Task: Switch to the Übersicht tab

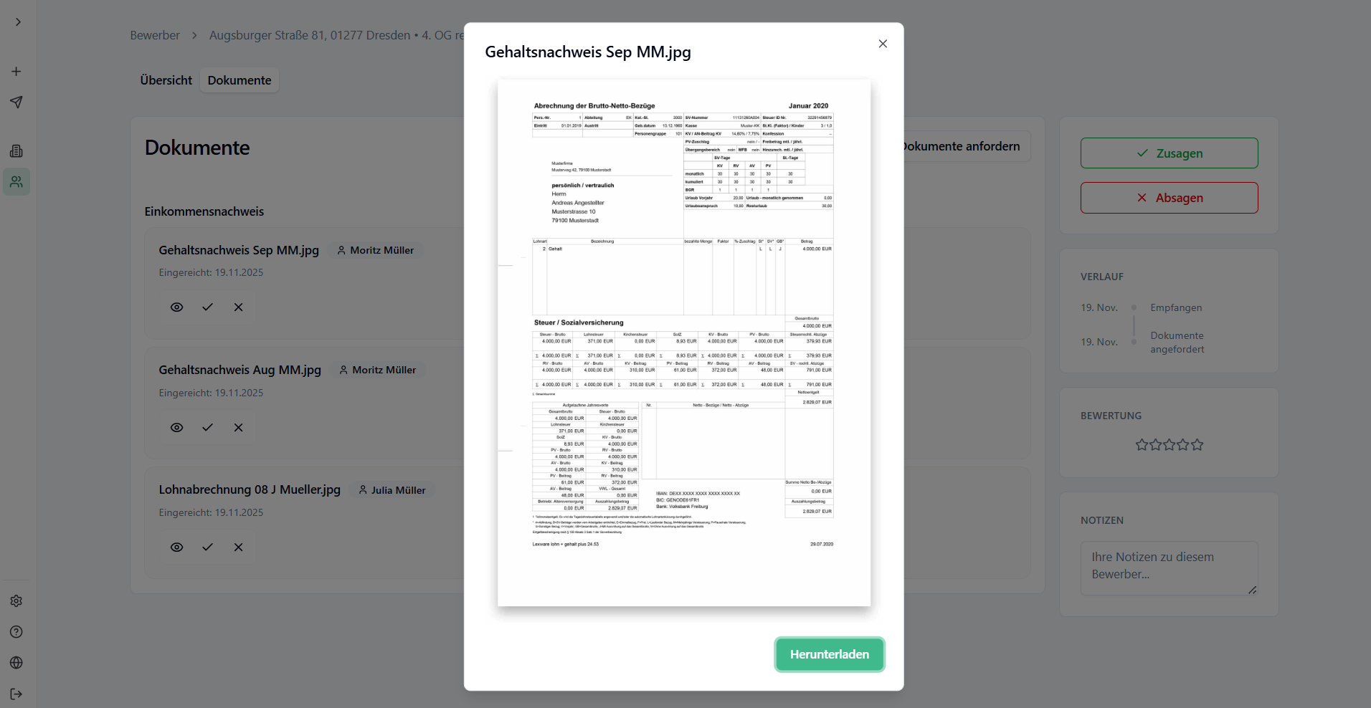Action: (166, 80)
